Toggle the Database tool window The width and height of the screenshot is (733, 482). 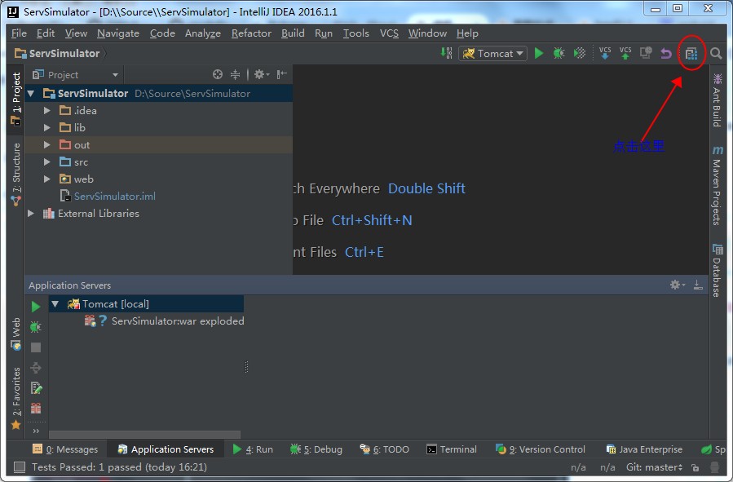click(x=717, y=270)
